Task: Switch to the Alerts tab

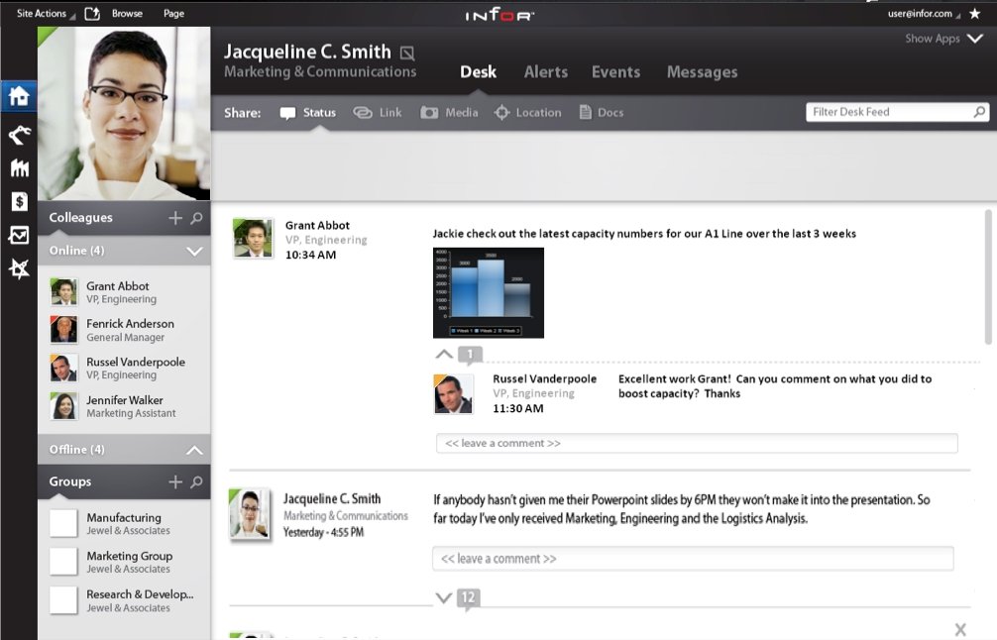Action: click(545, 71)
